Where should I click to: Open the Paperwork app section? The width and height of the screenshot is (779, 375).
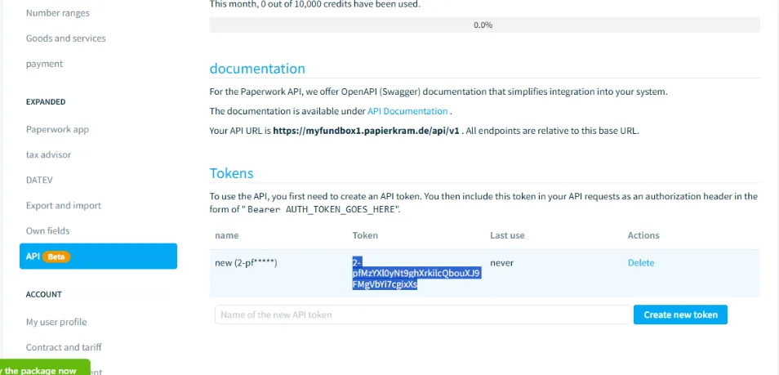(x=57, y=129)
